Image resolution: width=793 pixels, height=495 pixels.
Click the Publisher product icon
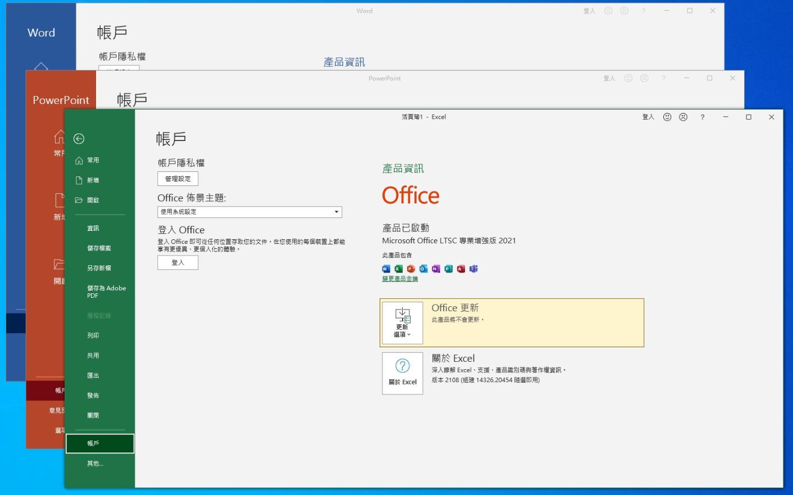coord(448,269)
